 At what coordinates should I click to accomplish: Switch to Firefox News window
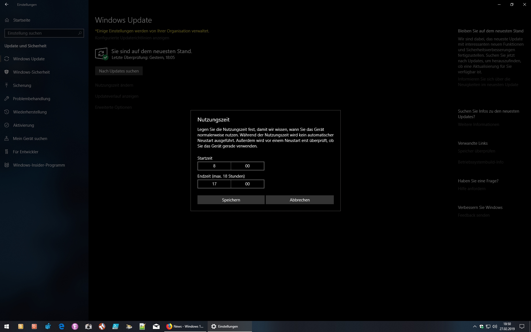click(x=185, y=326)
